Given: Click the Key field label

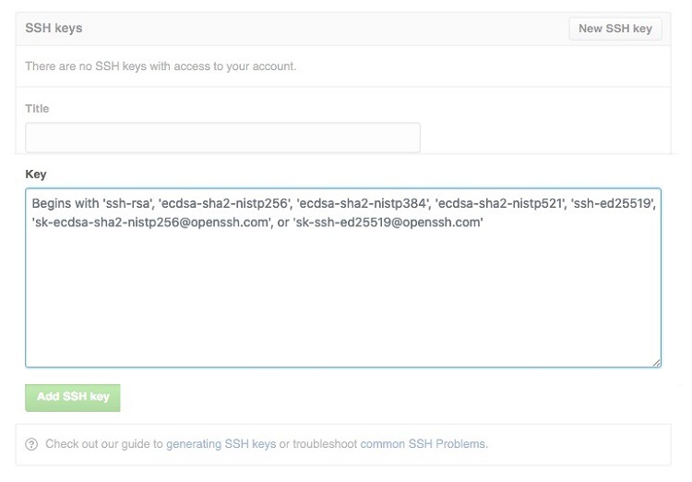Looking at the screenshot, I should coord(36,175).
